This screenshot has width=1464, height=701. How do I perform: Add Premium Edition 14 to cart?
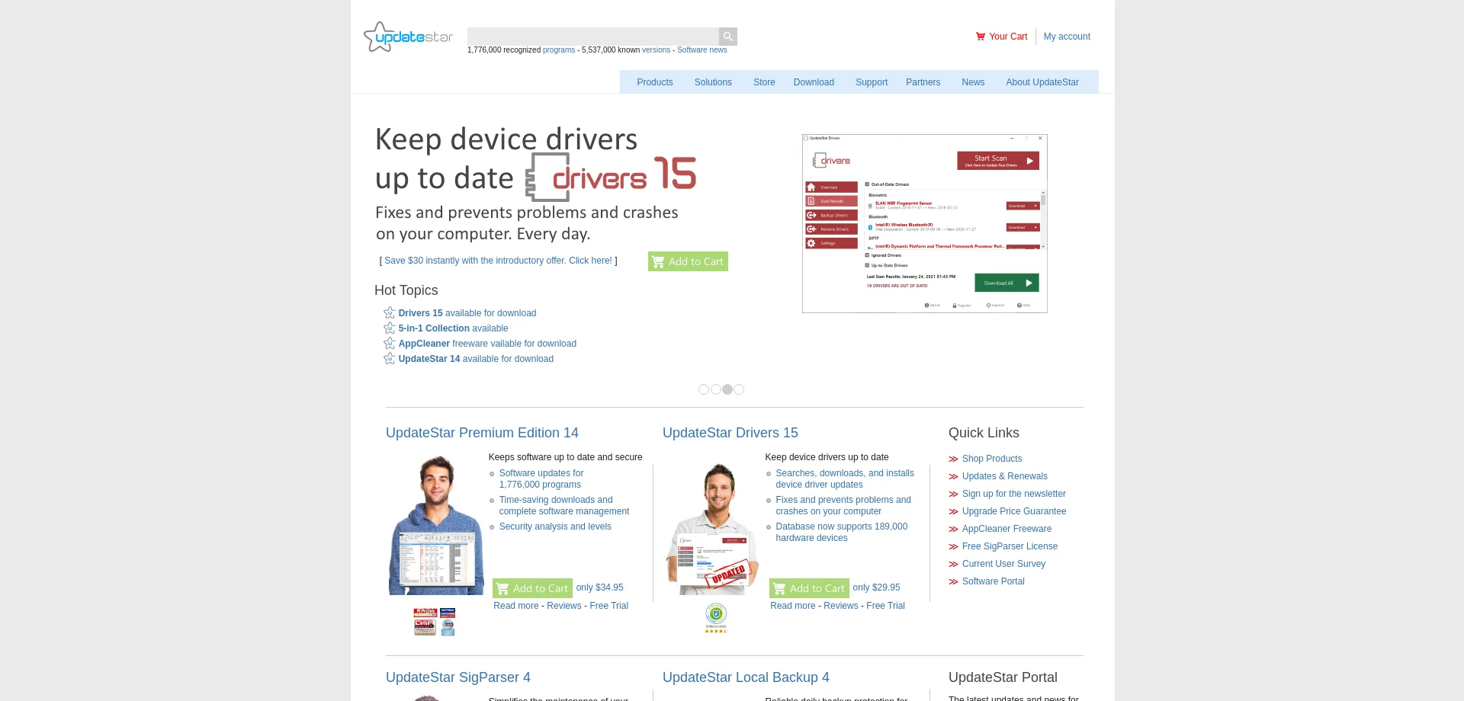point(532,588)
